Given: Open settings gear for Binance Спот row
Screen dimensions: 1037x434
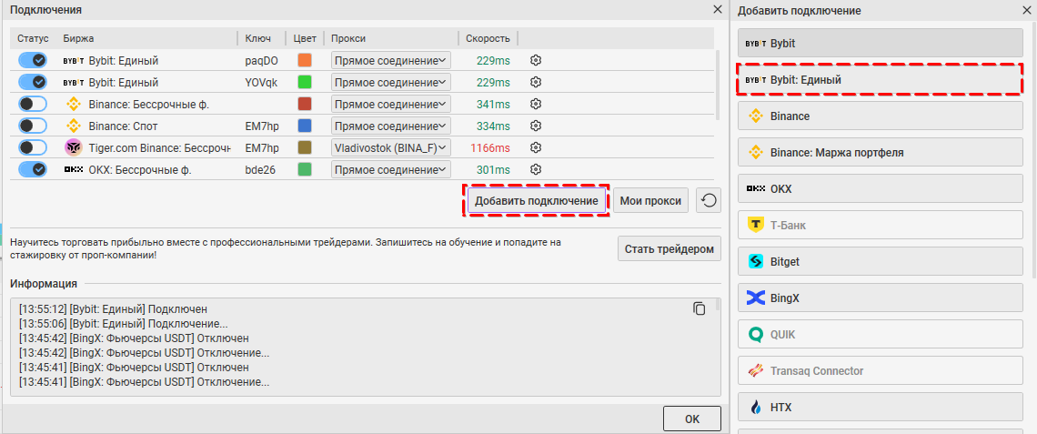Looking at the screenshot, I should coord(536,126).
